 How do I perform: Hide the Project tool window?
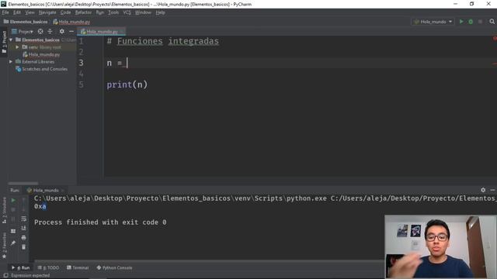pyautogui.click(x=71, y=31)
